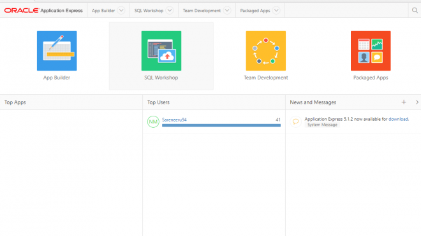Click the system message speech bubble icon
Image resolution: width=421 pixels, height=236 pixels.
pyautogui.click(x=295, y=121)
